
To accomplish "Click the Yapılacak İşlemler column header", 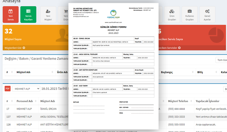I will click(207, 101).
